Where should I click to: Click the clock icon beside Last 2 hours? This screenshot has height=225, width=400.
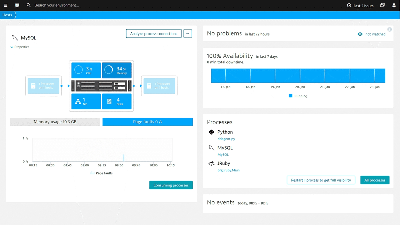(349, 5)
